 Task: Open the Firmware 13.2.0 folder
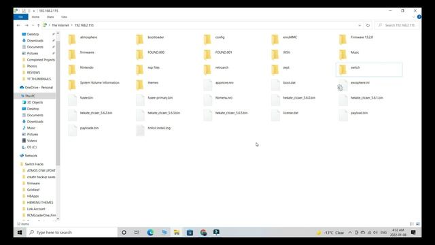tap(362, 37)
